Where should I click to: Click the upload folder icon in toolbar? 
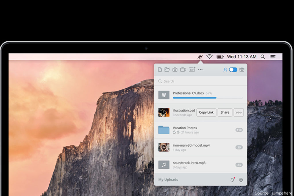[x=167, y=70]
